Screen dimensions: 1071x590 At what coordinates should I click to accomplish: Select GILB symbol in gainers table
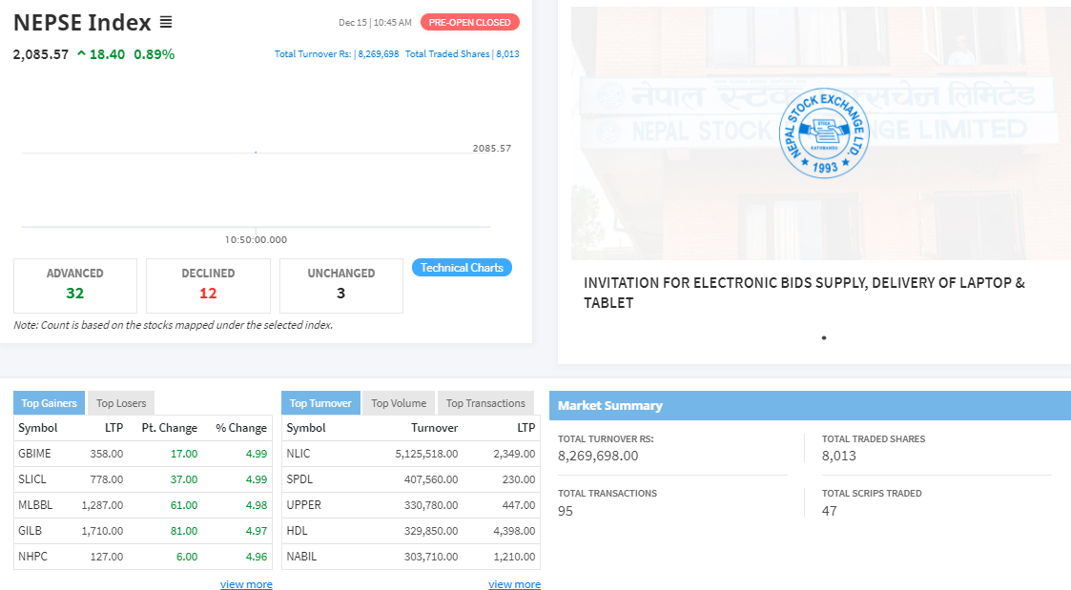(31, 531)
